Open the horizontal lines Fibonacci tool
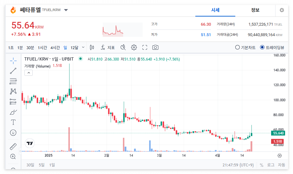 pyautogui.click(x=13, y=81)
